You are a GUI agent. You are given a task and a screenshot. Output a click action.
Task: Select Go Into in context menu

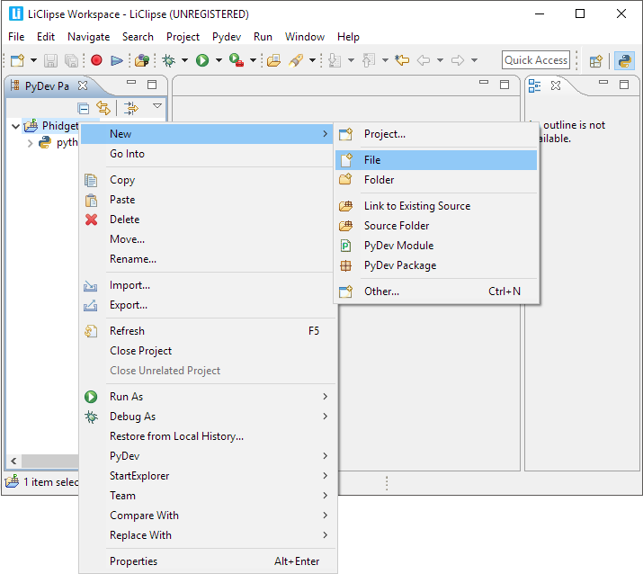click(x=208, y=154)
